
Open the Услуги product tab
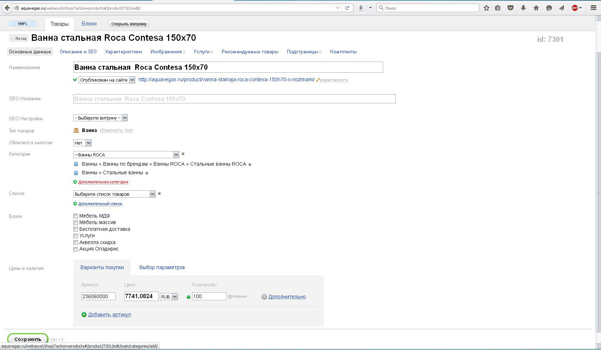pos(203,52)
